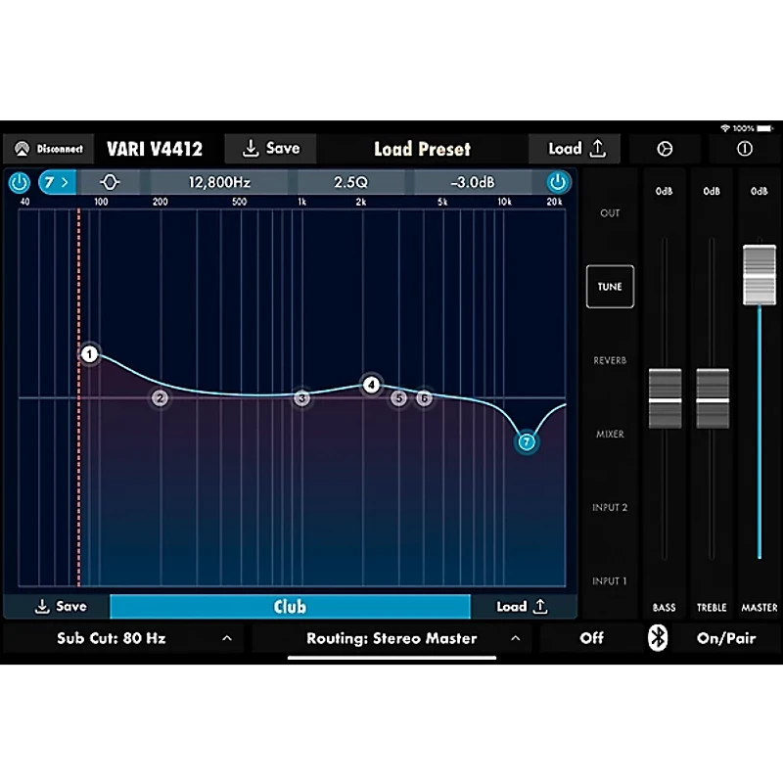
Task: Click the 12,800Hz frequency field
Action: tap(222, 182)
